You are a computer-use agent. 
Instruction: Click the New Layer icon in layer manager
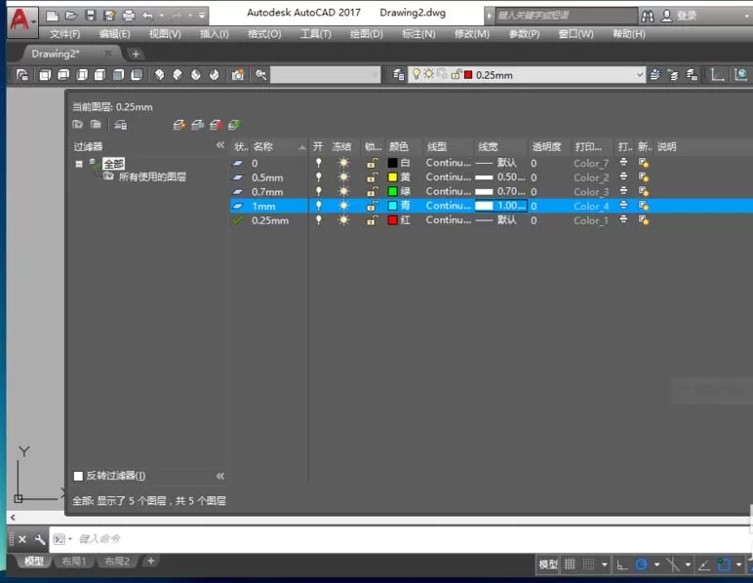pos(179,125)
